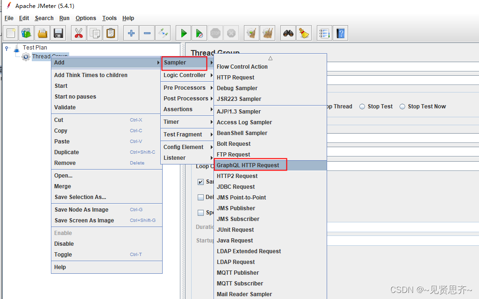Choose GraphQL HTTP Request sampler
The image size is (479, 299).
coord(271,165)
